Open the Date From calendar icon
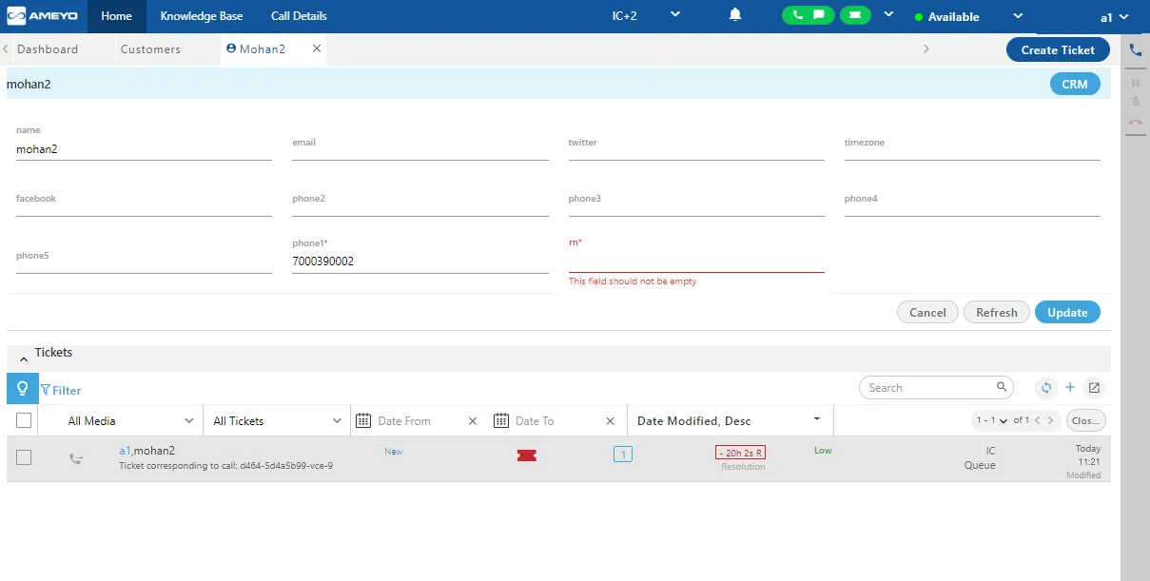Image resolution: width=1150 pixels, height=581 pixels. 362,421
